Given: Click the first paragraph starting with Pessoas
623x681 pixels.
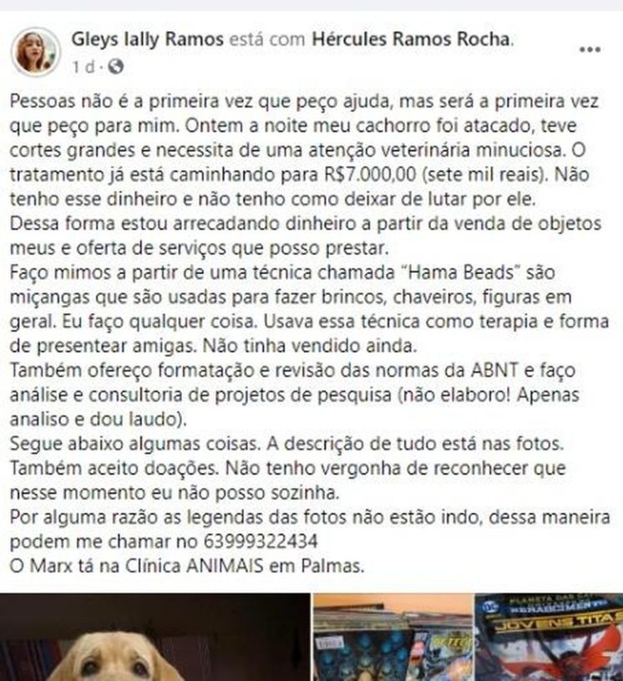Looking at the screenshot, I should click(x=304, y=150).
